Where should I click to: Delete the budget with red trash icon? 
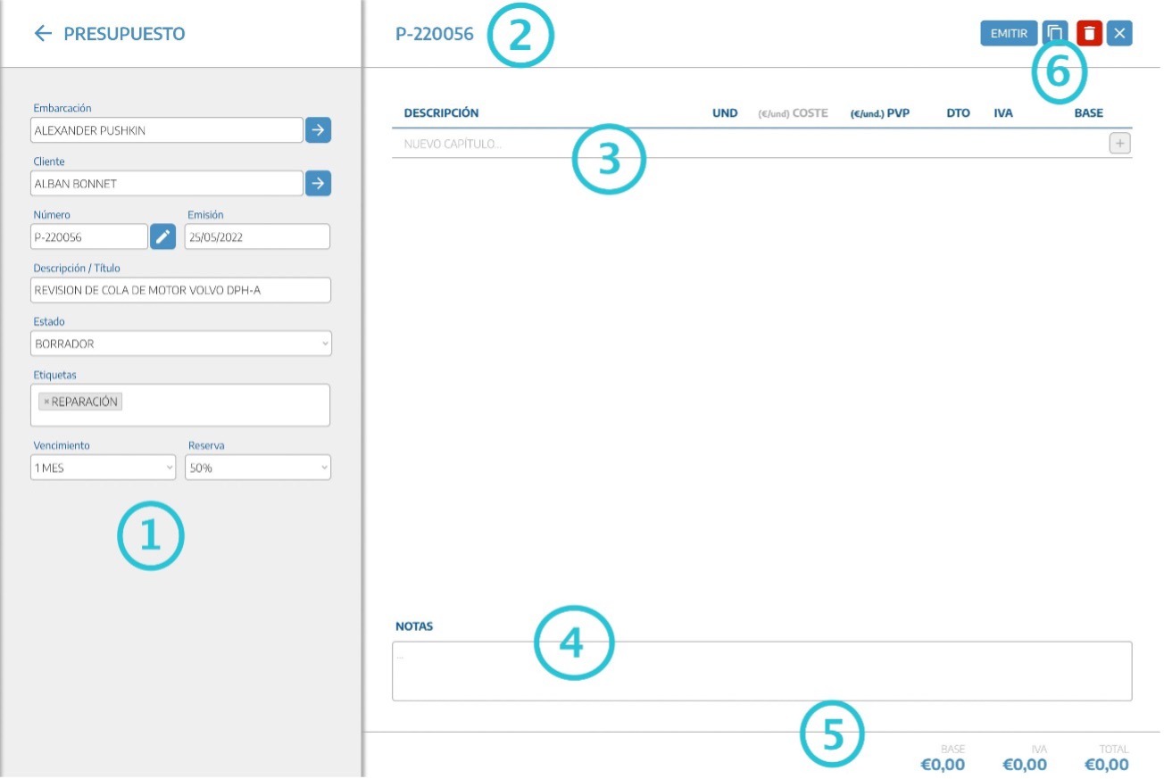coord(1089,34)
